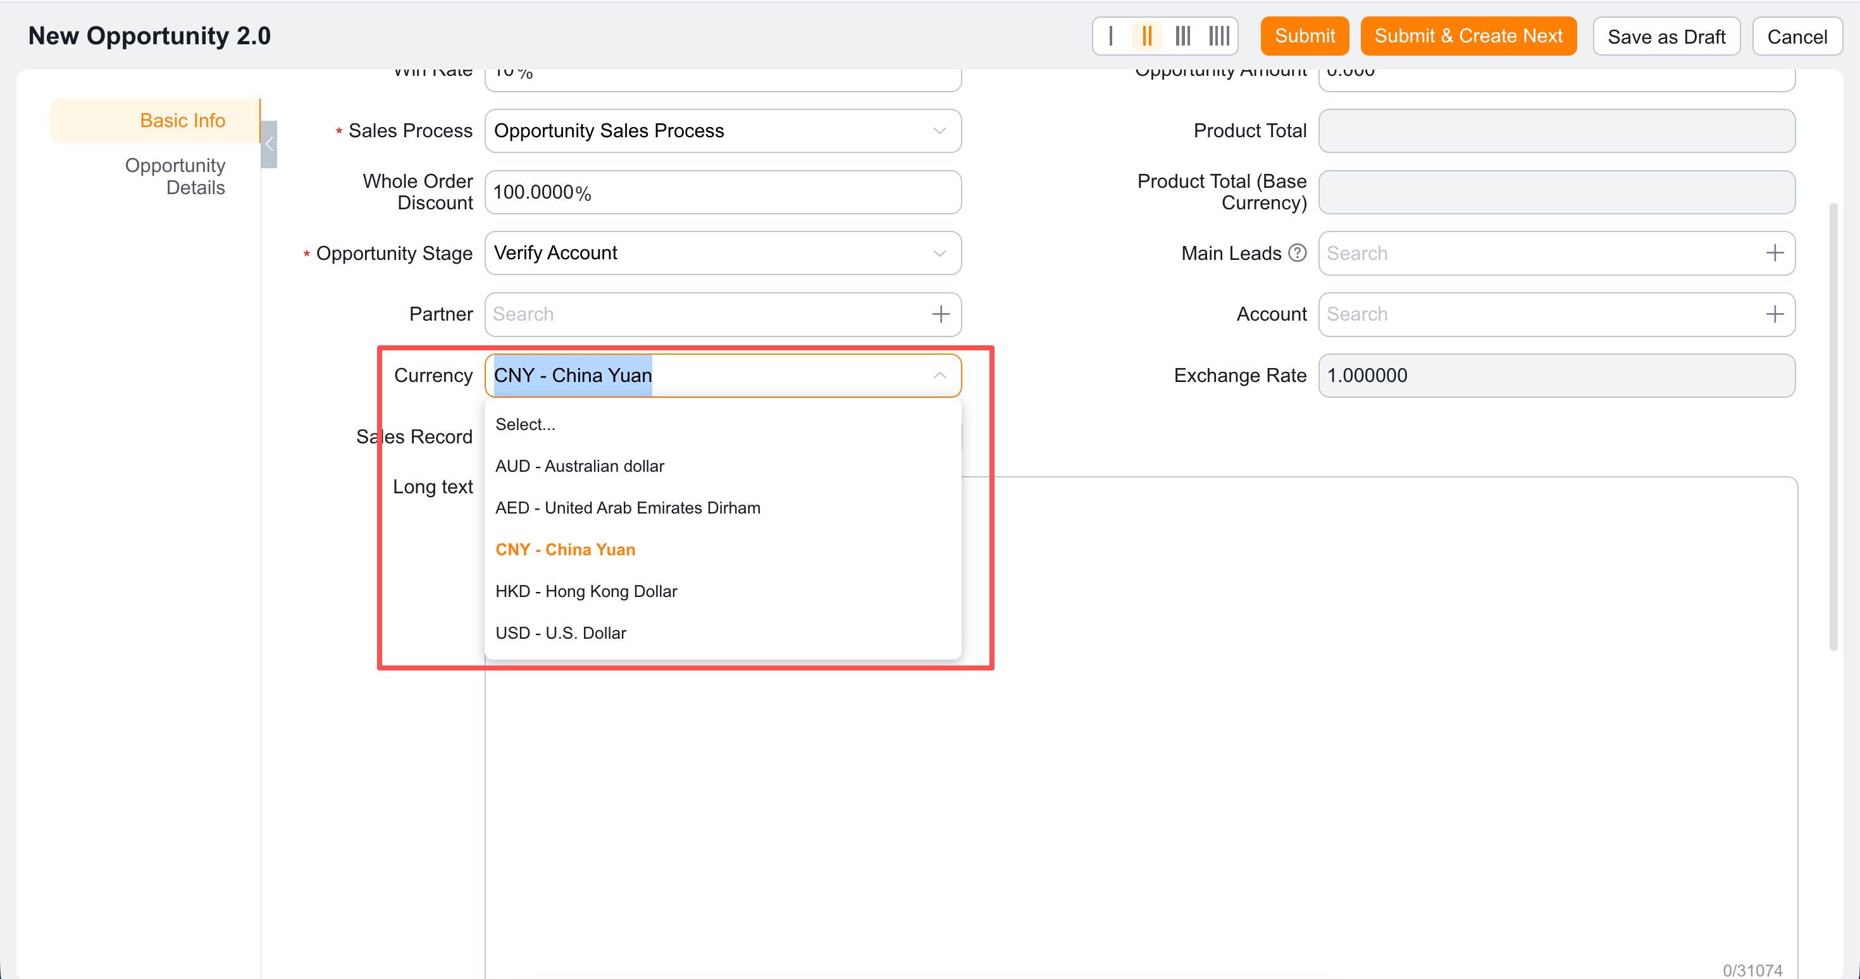Add a new Main Leads record plus icon
The width and height of the screenshot is (1860, 979).
coord(1774,253)
